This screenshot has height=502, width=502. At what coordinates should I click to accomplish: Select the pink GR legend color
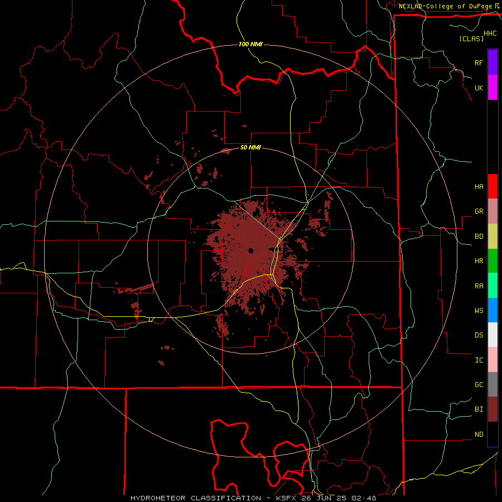click(x=493, y=211)
